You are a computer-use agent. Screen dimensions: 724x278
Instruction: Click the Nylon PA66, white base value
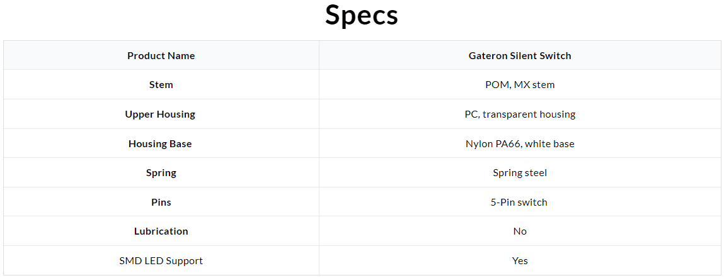520,144
